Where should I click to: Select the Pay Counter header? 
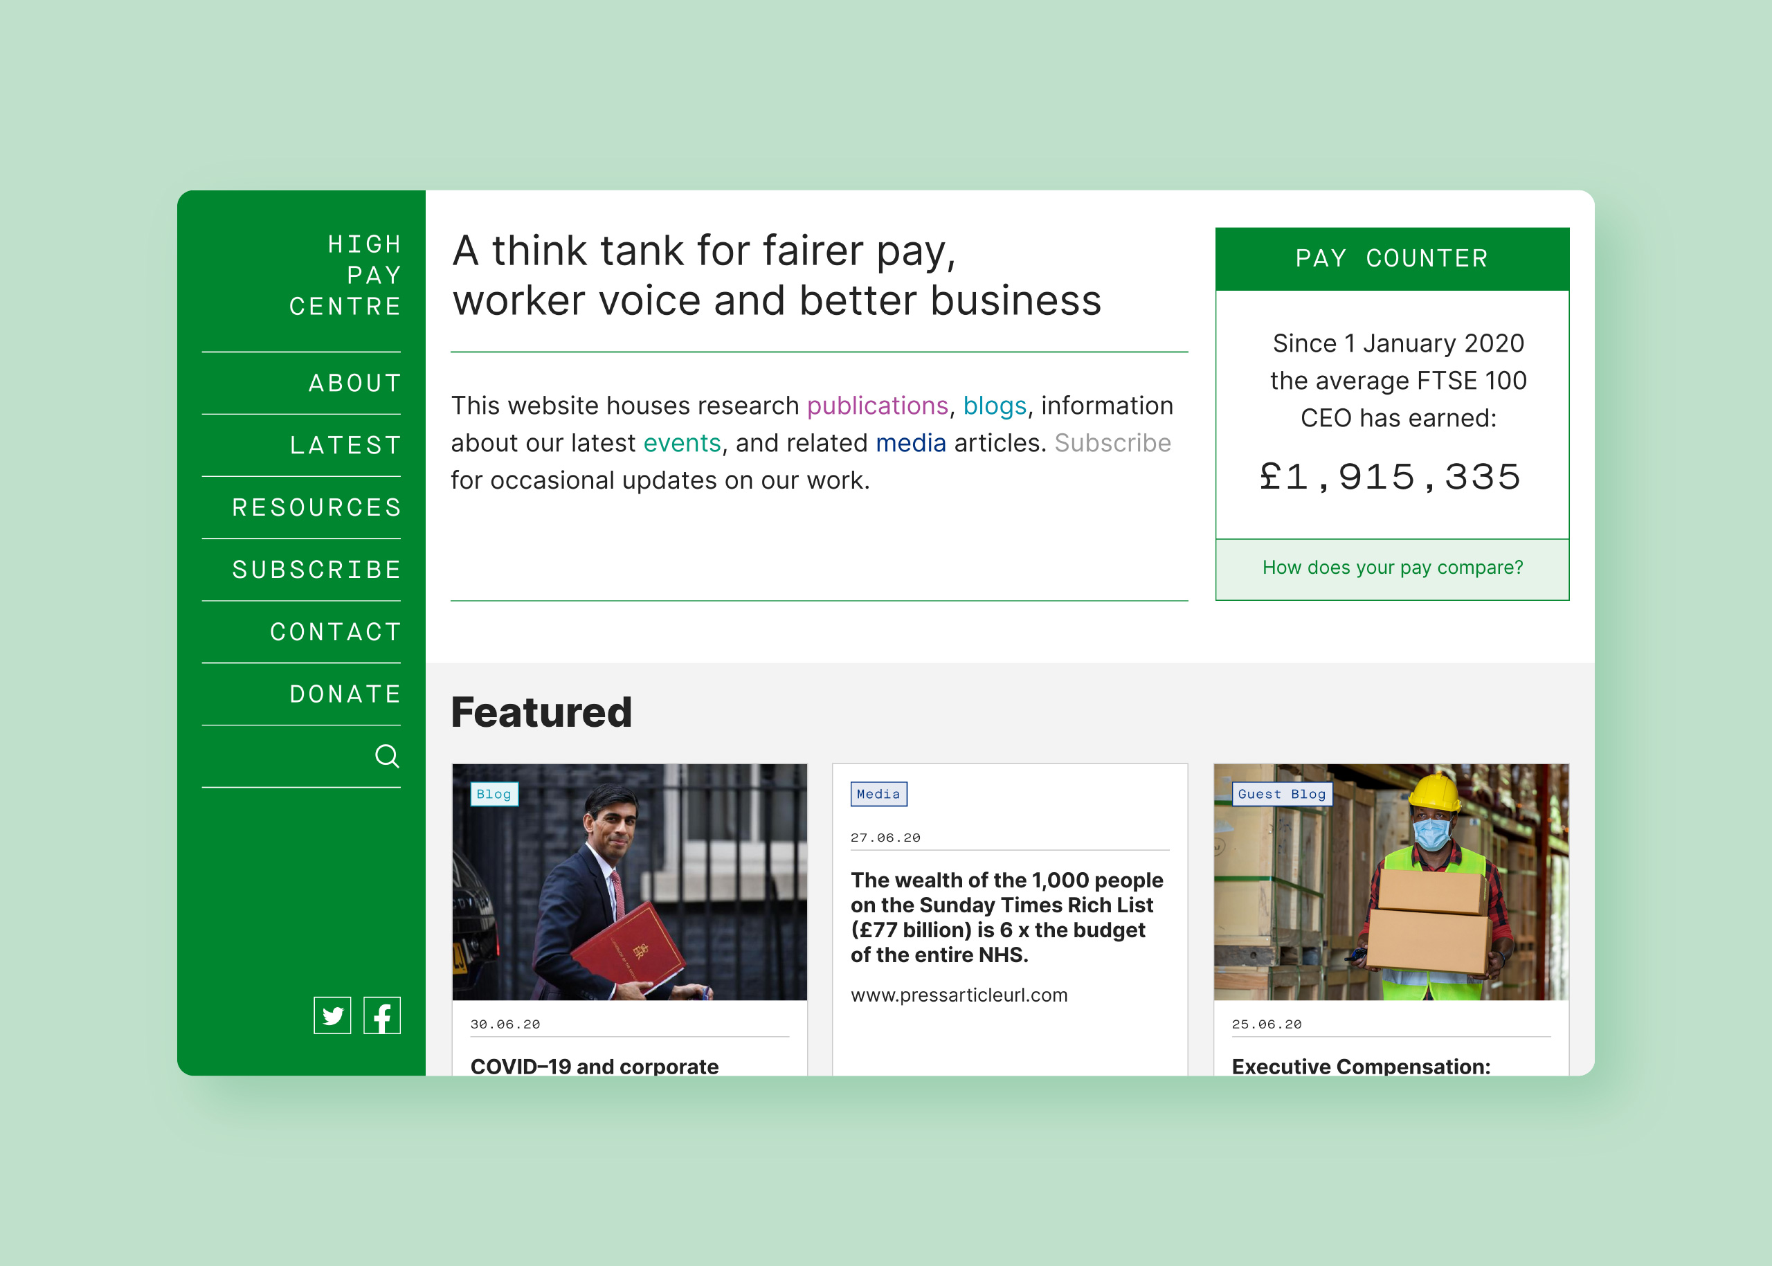coord(1393,259)
